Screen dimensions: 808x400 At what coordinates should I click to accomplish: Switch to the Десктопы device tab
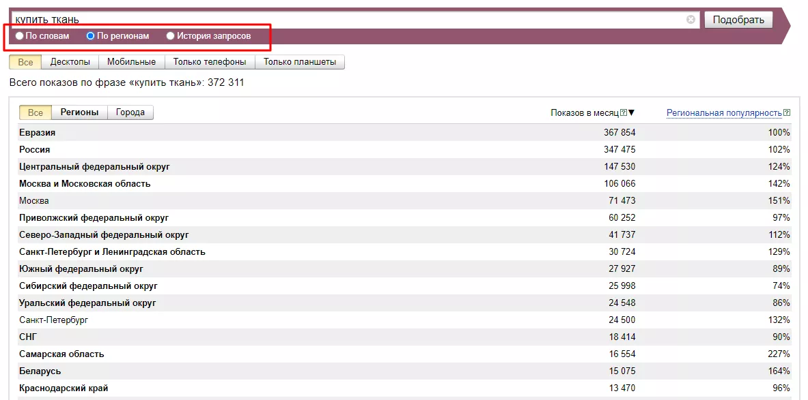point(70,62)
